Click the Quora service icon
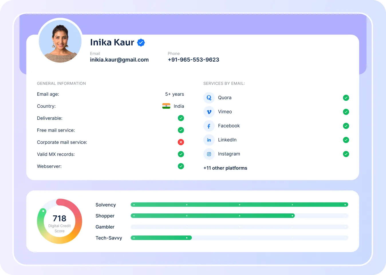The height and width of the screenshot is (275, 386). 209,98
